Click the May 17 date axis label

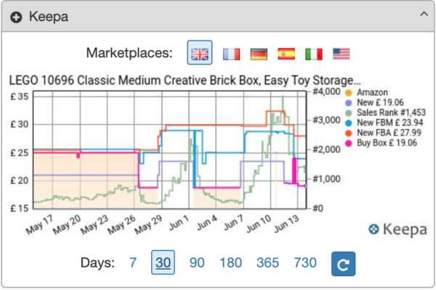(x=39, y=225)
